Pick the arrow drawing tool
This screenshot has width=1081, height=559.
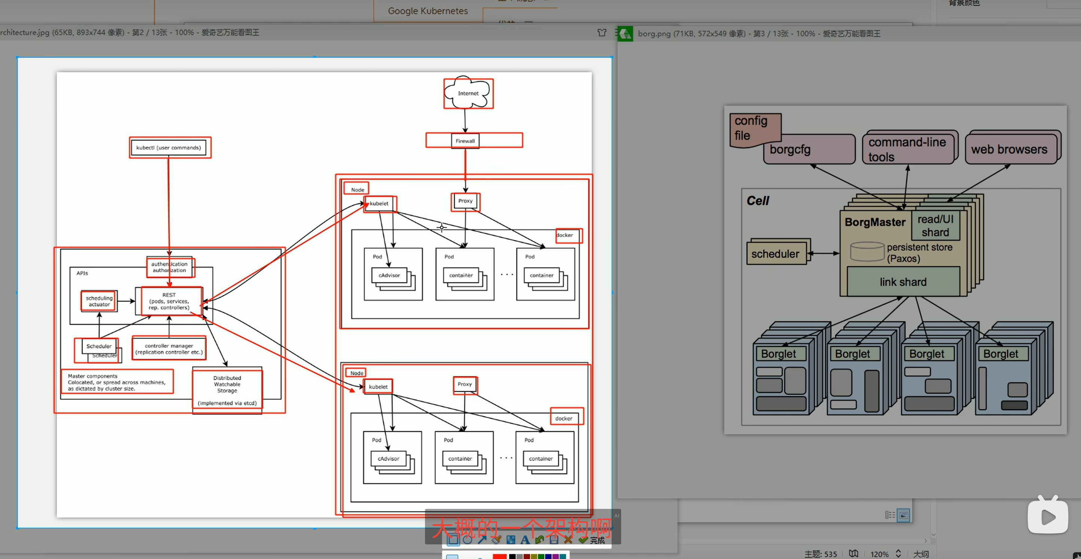coord(482,540)
